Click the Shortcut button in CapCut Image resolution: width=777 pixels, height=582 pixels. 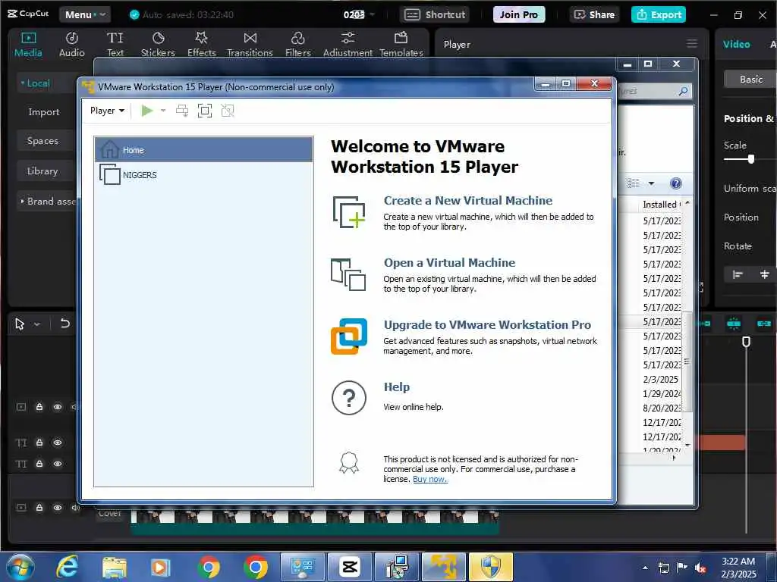pyautogui.click(x=435, y=14)
